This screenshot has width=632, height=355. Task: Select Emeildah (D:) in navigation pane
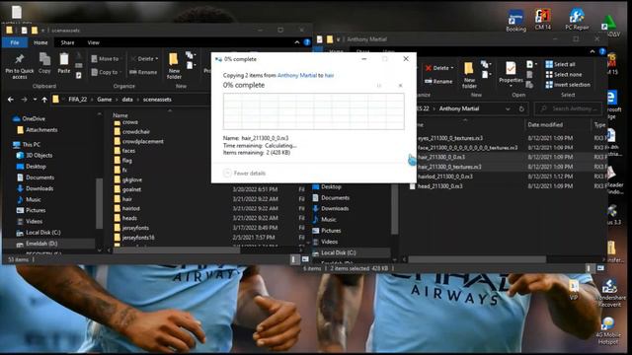click(x=41, y=244)
